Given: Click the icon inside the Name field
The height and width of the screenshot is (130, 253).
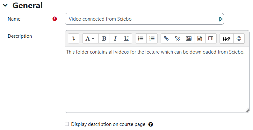Looking at the screenshot, I should [220, 19].
